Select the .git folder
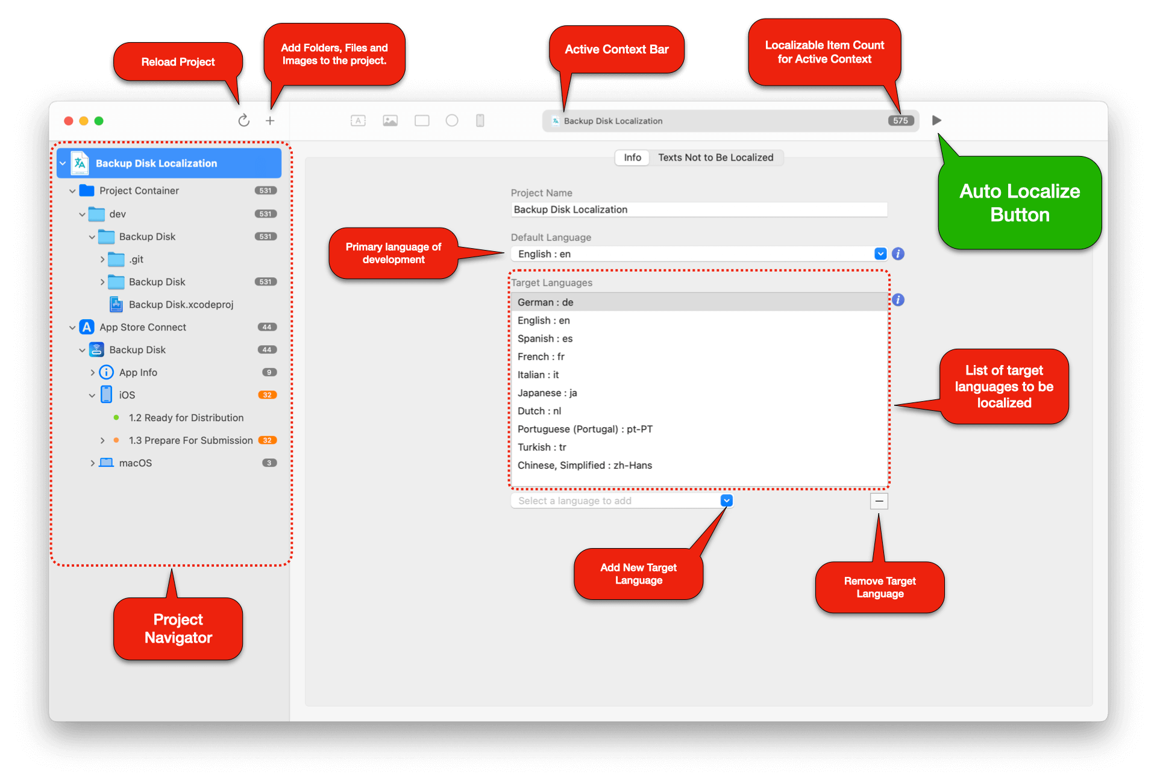Viewport: 1157px width, 783px height. pos(169,260)
